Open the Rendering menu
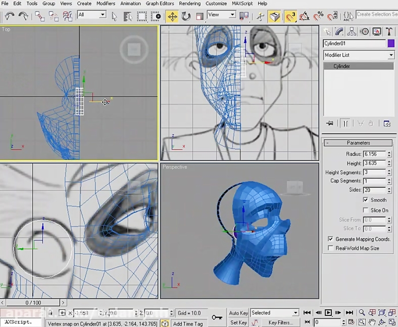This screenshot has width=398, height=327. (x=190, y=4)
